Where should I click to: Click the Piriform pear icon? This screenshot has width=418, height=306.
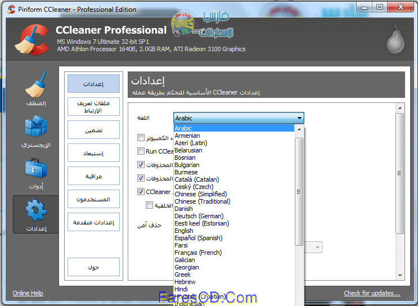click(395, 40)
